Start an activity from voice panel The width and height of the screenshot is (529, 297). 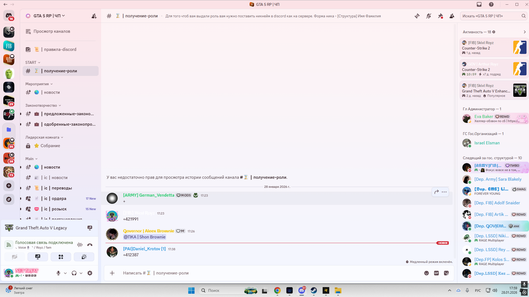tap(61, 257)
